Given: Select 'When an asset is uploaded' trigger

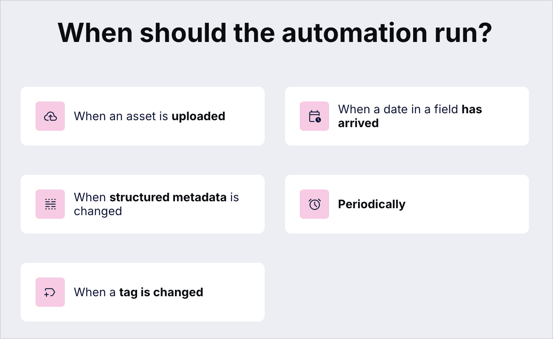Looking at the screenshot, I should (x=143, y=116).
